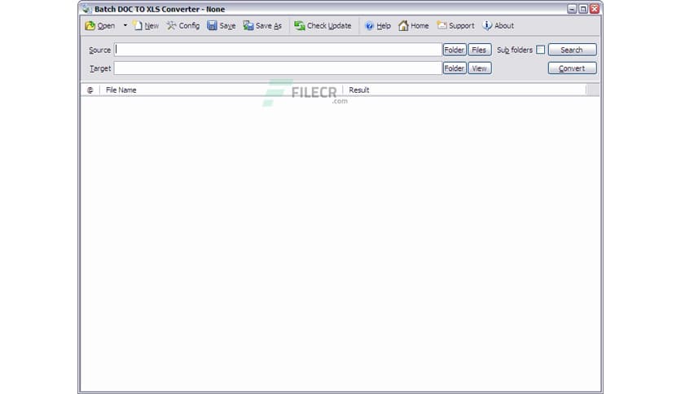The image size is (681, 394).
Task: Run Check Update from the toolbar
Action: (323, 26)
